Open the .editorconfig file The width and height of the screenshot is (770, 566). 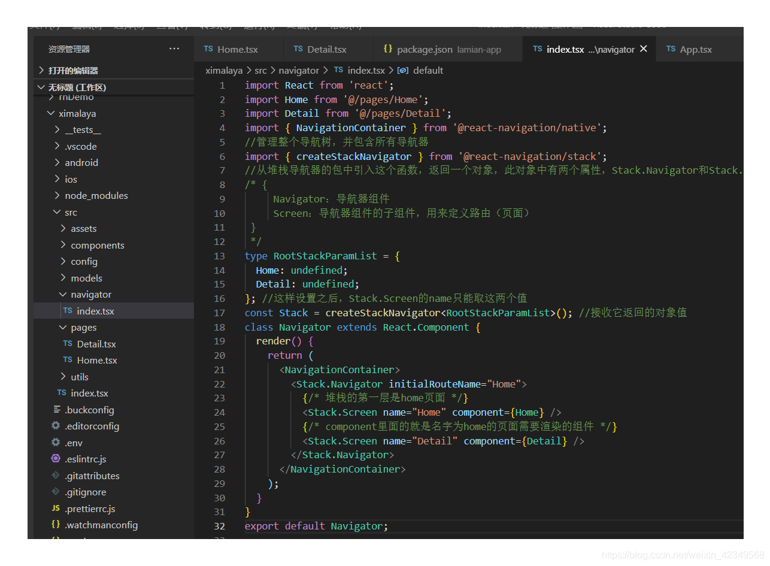pos(114,426)
